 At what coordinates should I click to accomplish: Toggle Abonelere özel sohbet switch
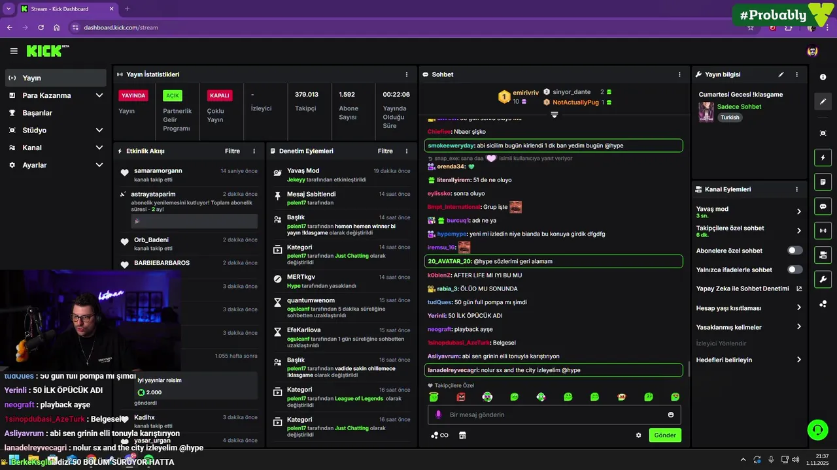click(x=795, y=251)
